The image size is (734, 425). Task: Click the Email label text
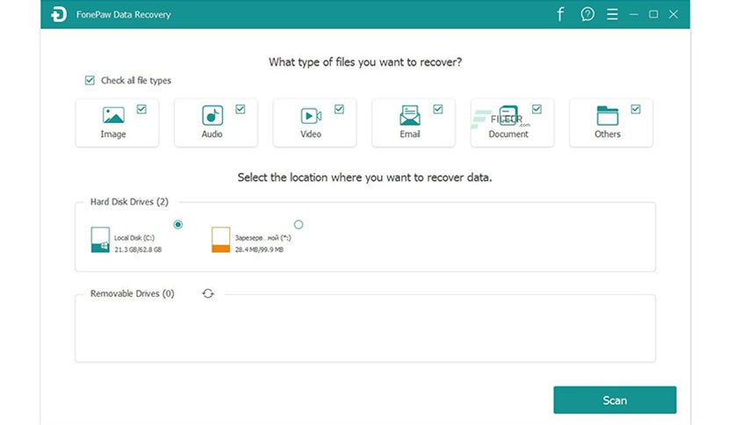click(x=410, y=133)
